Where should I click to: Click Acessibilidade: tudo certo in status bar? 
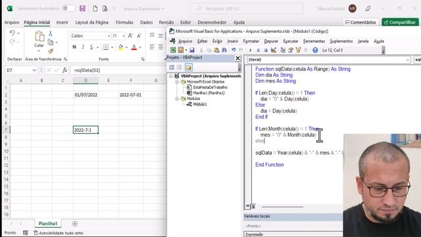tap(59, 233)
